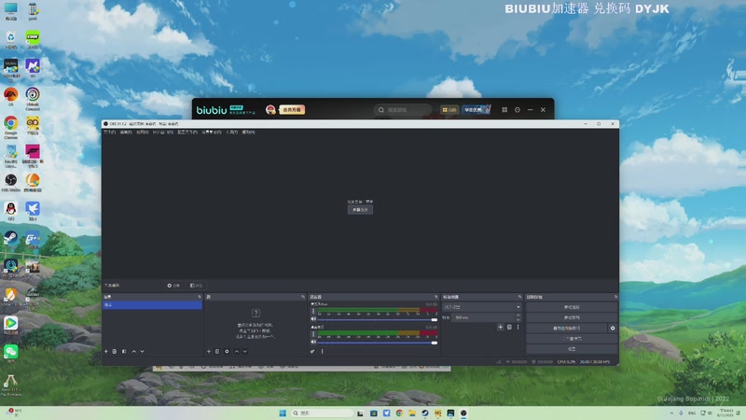The width and height of the screenshot is (746, 420).
Task: Move the source up in the Sources panel
Action: pos(237,352)
